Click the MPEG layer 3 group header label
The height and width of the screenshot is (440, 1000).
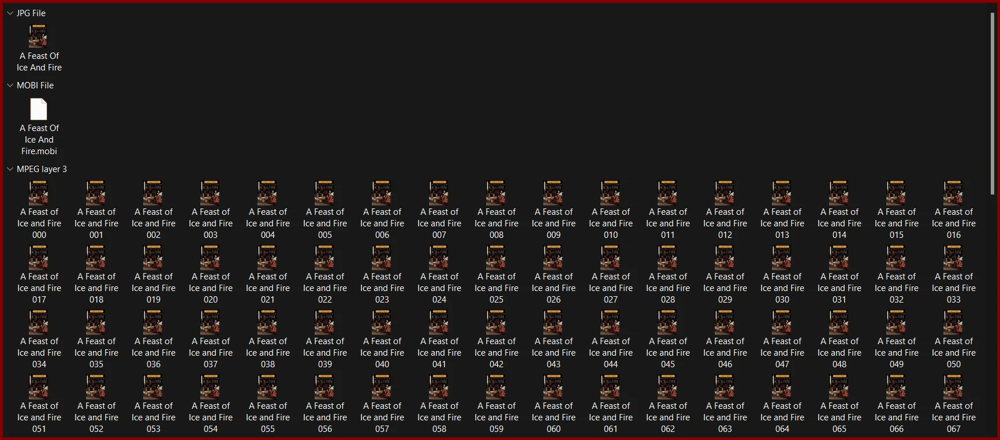[42, 169]
